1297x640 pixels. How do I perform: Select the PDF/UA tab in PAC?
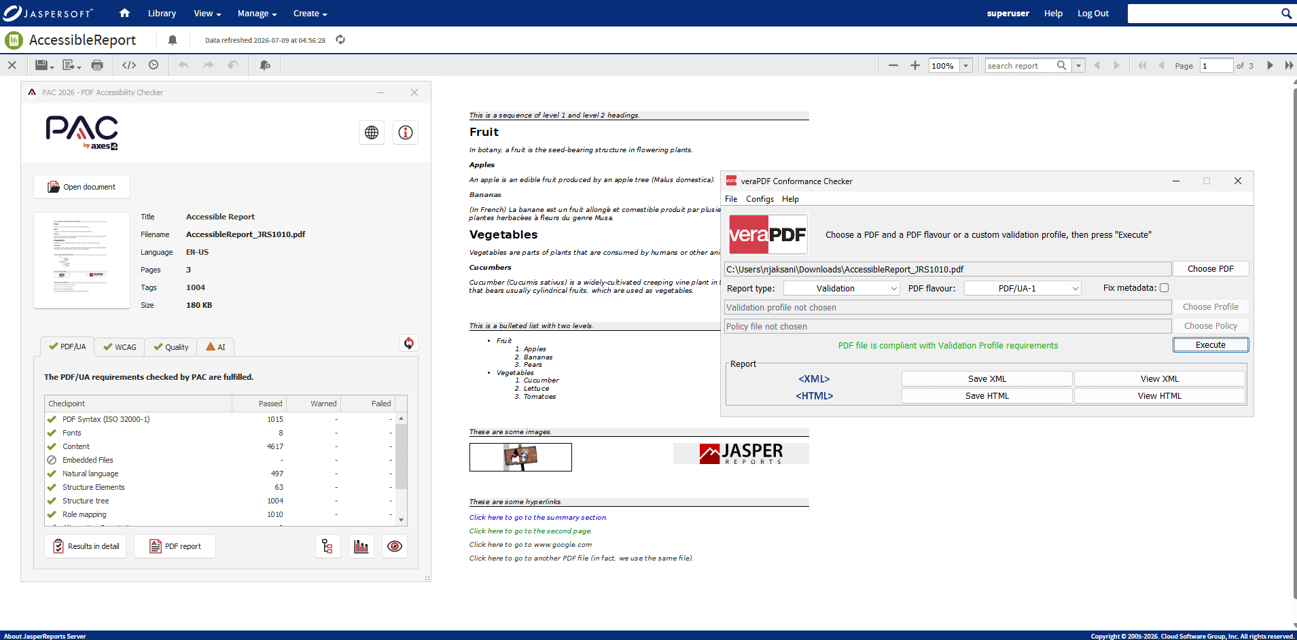tap(67, 346)
